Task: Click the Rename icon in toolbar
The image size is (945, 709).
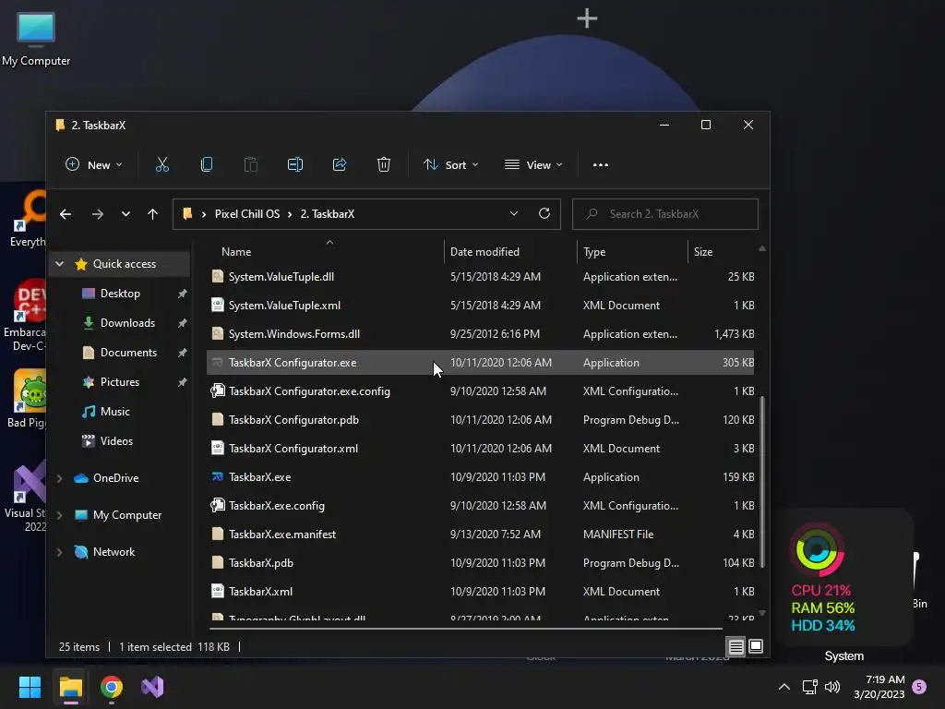Action: (295, 164)
